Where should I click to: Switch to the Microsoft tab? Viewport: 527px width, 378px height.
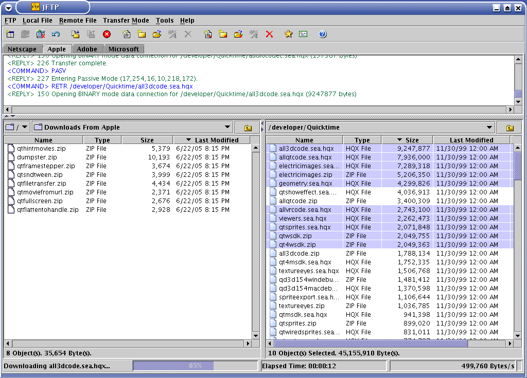(x=124, y=49)
